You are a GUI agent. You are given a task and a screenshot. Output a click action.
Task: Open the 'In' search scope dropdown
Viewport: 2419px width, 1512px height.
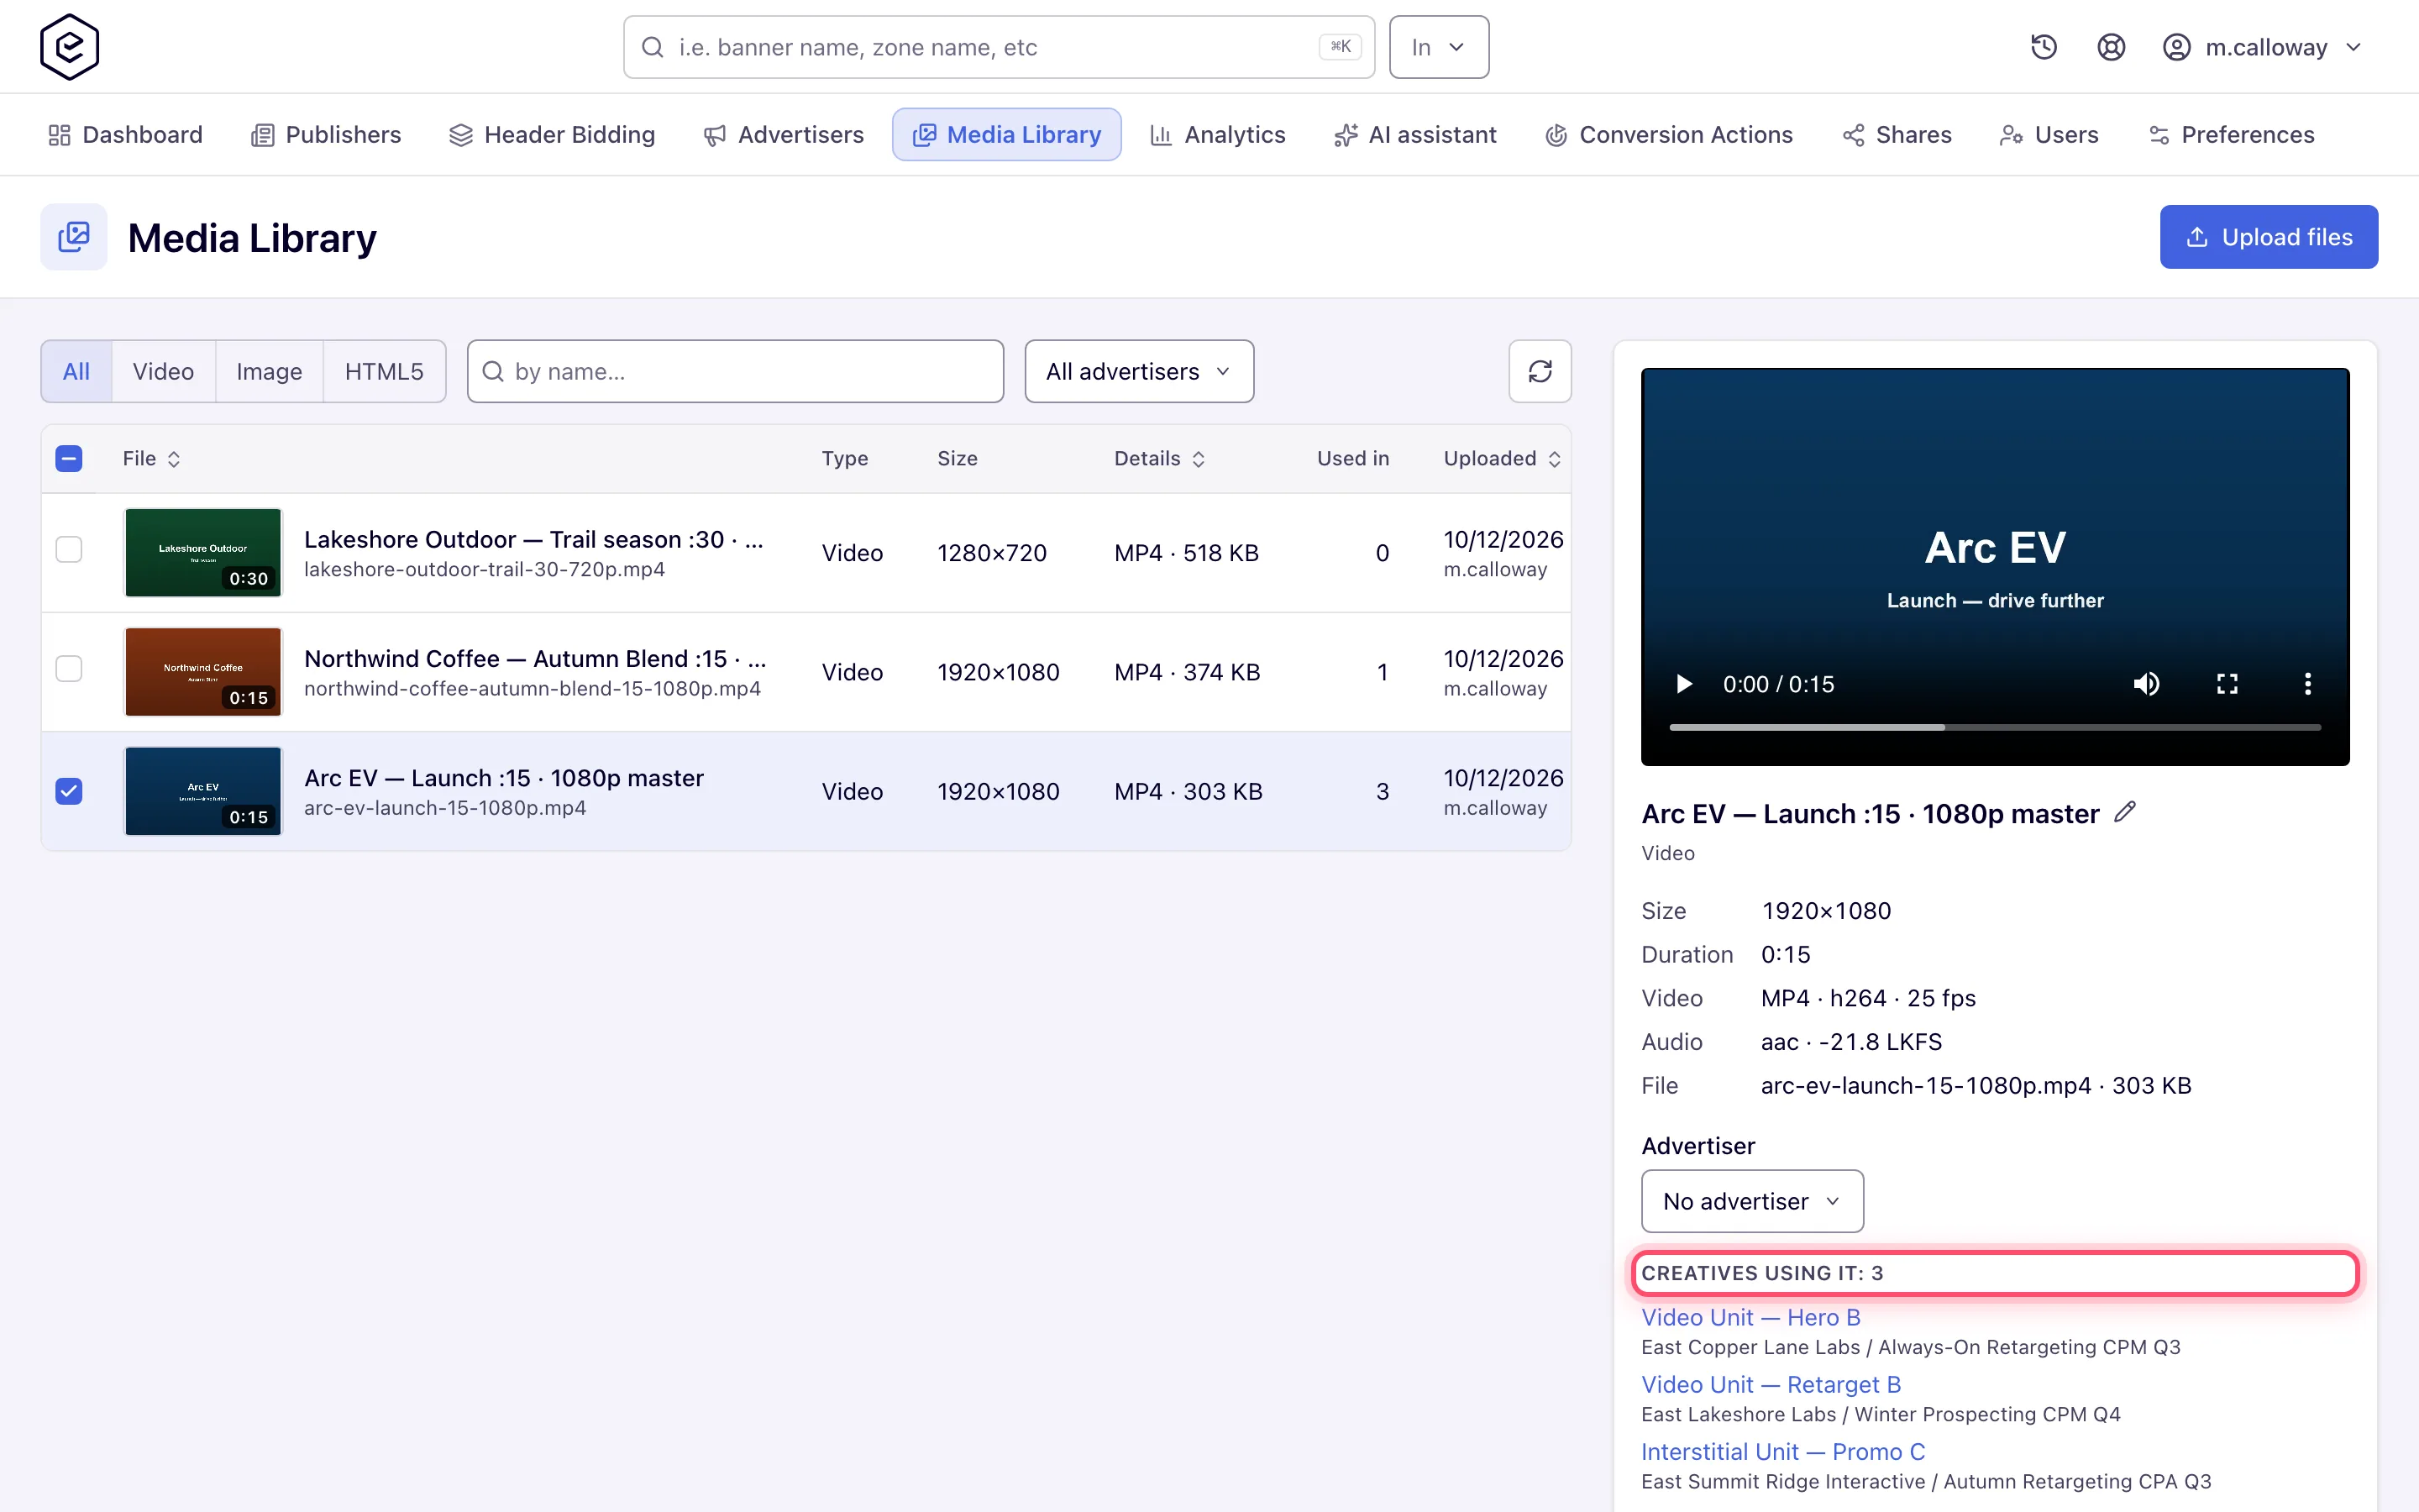pyautogui.click(x=1439, y=47)
